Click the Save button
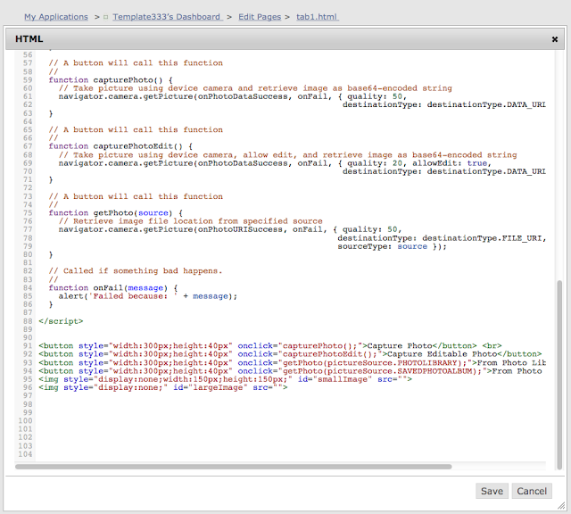The image size is (571, 514). [x=492, y=491]
